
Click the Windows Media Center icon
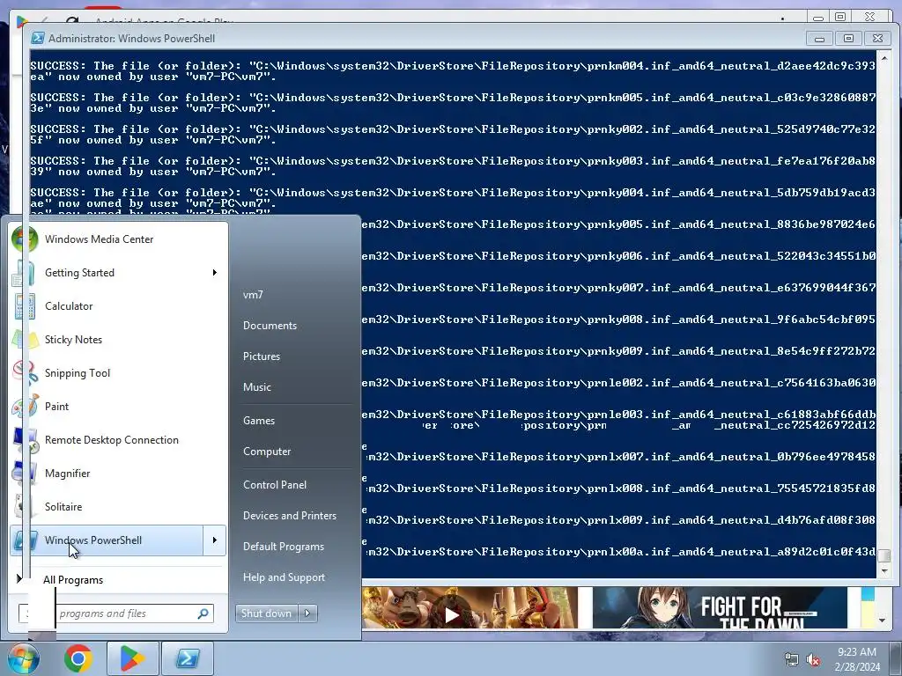click(26, 239)
